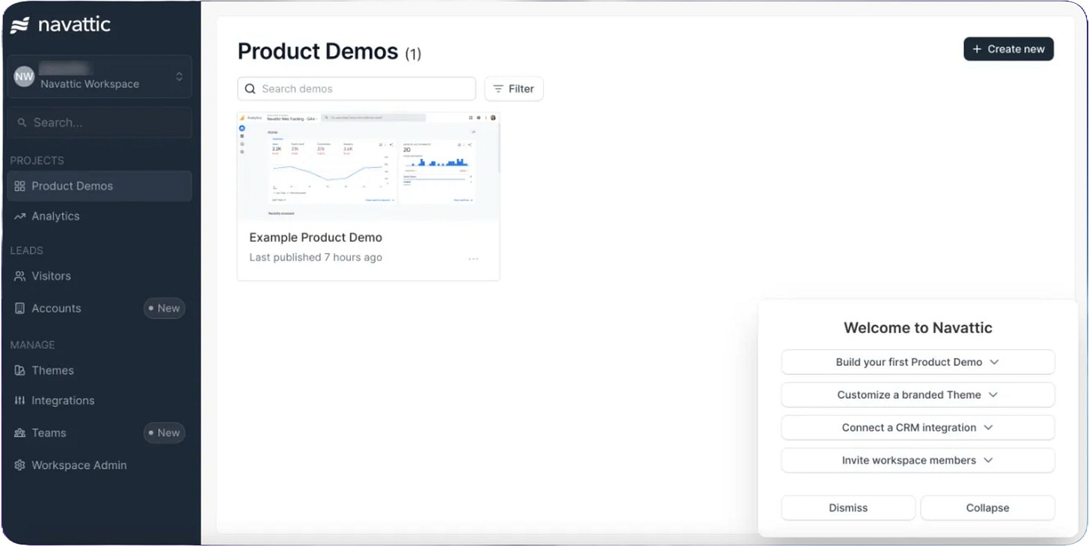Click the New badge beside Accounts
1089x546 pixels.
pos(165,308)
